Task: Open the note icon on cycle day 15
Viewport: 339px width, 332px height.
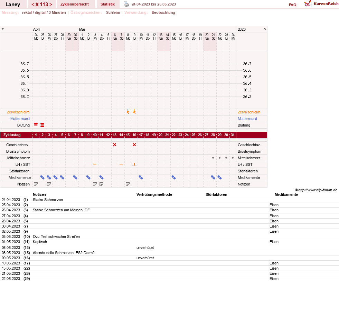Action: coord(128,184)
